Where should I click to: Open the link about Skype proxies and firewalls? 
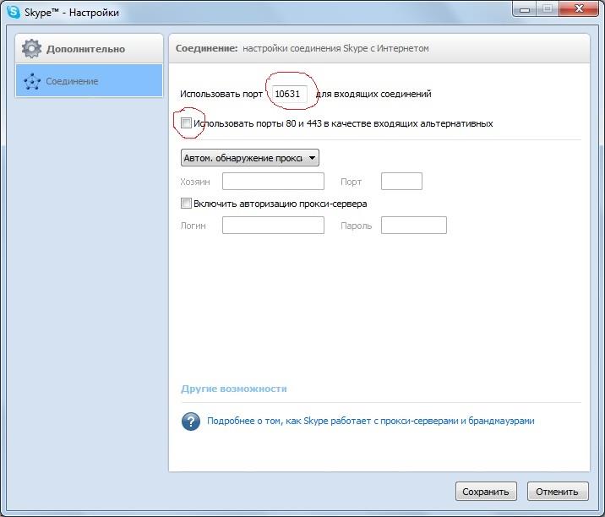pos(370,421)
